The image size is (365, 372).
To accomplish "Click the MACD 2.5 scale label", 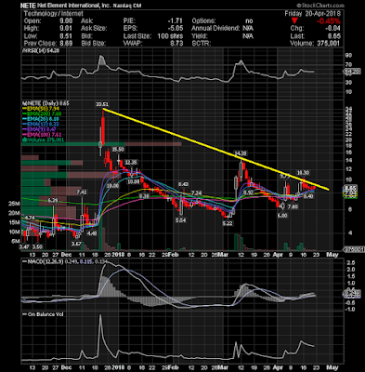I will pyautogui.click(x=351, y=262).
